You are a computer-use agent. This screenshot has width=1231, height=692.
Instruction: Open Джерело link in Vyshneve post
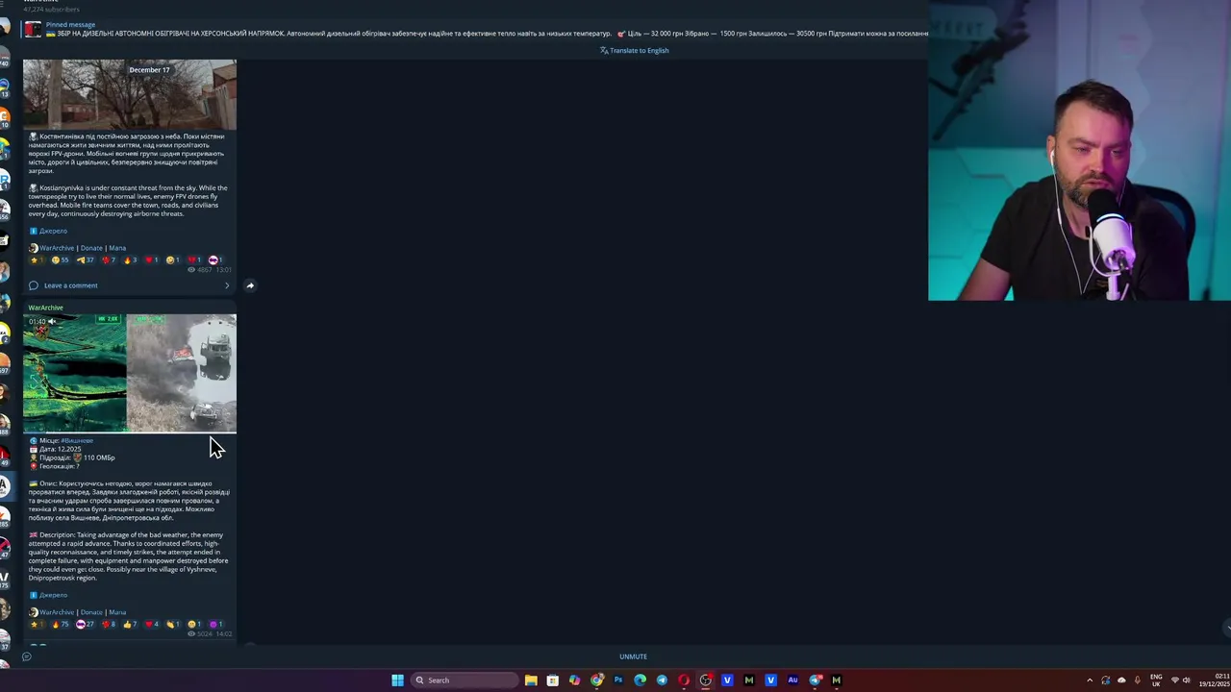(54, 595)
